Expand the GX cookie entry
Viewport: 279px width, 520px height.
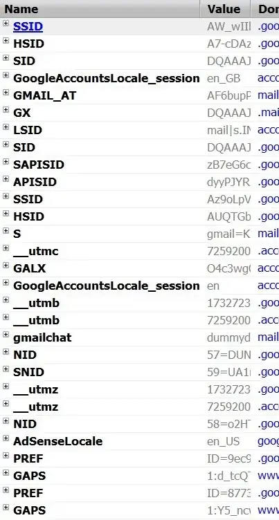(6, 109)
